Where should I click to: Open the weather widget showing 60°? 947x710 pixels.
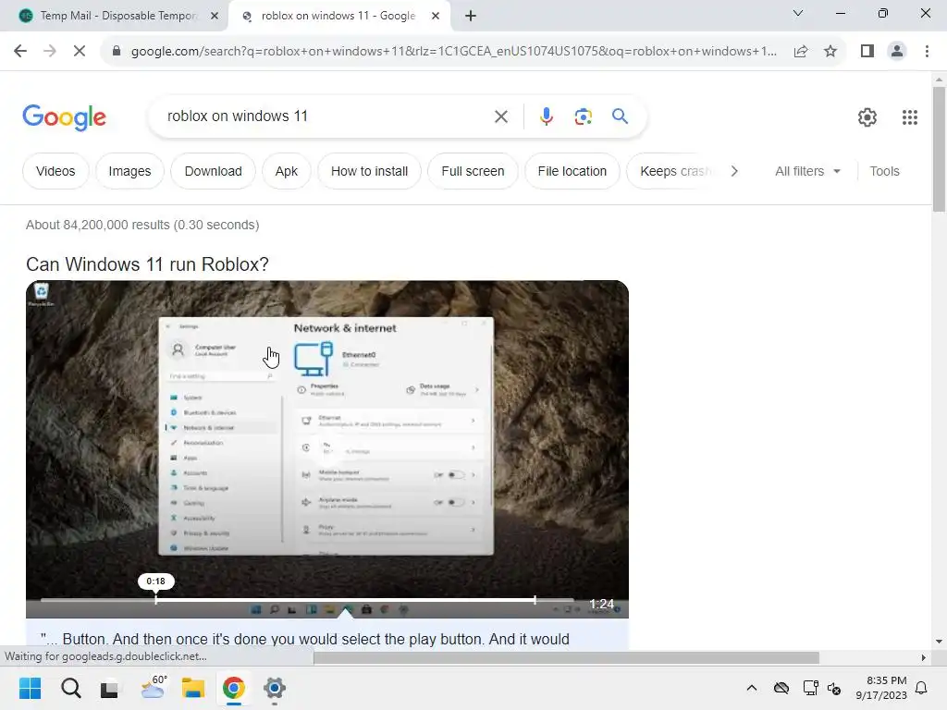(x=154, y=687)
